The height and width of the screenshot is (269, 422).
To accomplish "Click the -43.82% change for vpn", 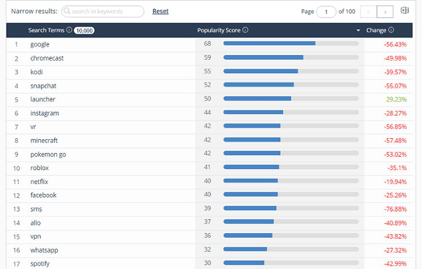I will tap(395, 237).
